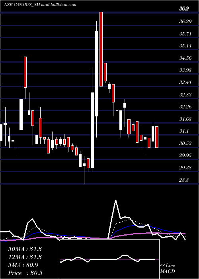Click the 12MA : 31.3 reading

(25, 257)
